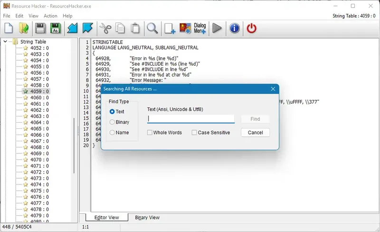Click the LANGUAGE LANG_NEUTRAL line in editor
This screenshot has width=380, height=232.
pos(145,48)
